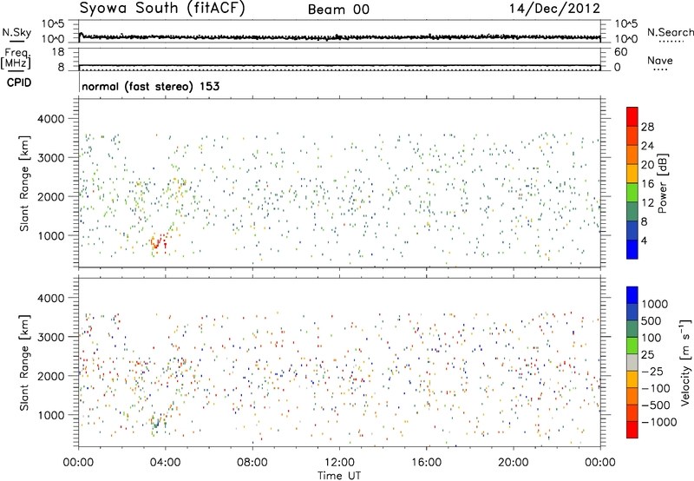This screenshot has width=694, height=481.
Task: Click the Power [dB] colorbar title
Action: point(662,184)
